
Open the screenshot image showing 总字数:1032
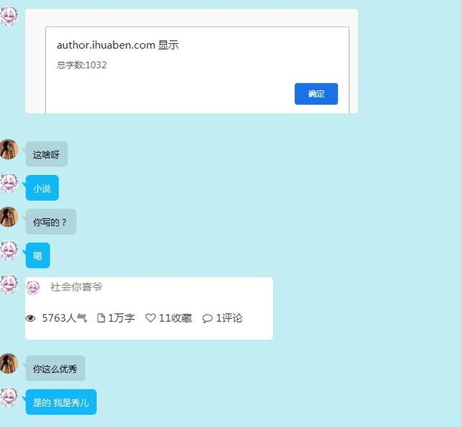pyautogui.click(x=192, y=61)
